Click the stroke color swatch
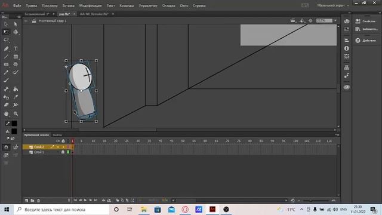 14,124
